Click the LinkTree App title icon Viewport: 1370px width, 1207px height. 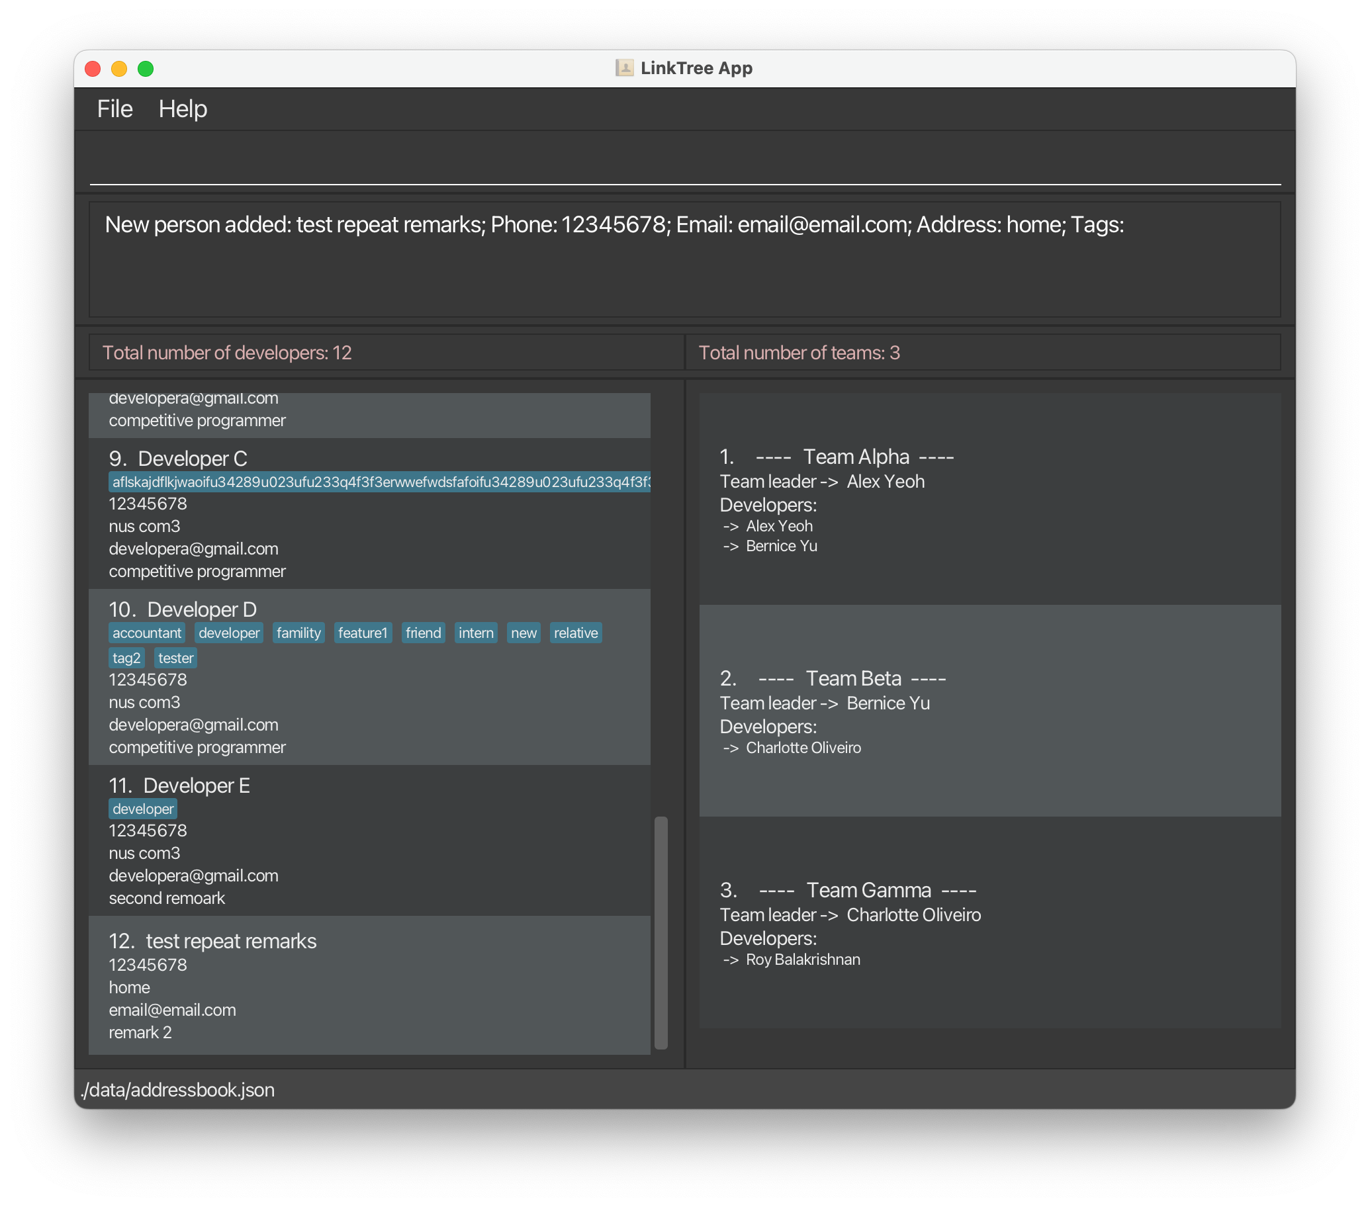tap(624, 67)
